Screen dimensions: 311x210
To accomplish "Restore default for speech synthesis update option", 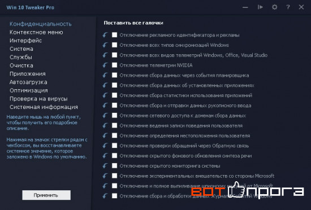I will 105,156.
